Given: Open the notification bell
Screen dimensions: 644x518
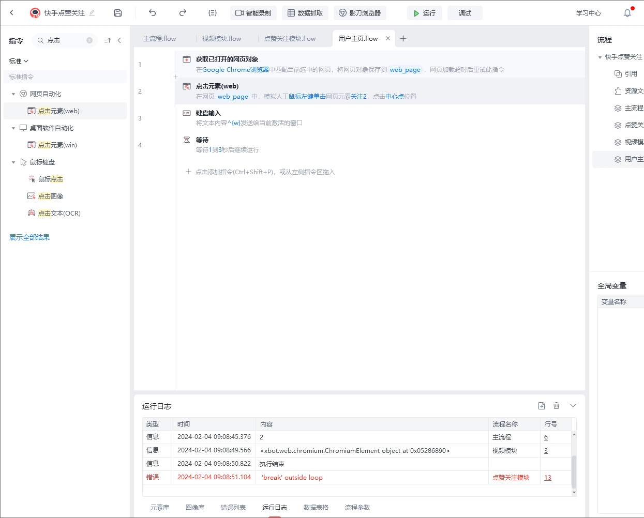Looking at the screenshot, I should [x=627, y=13].
